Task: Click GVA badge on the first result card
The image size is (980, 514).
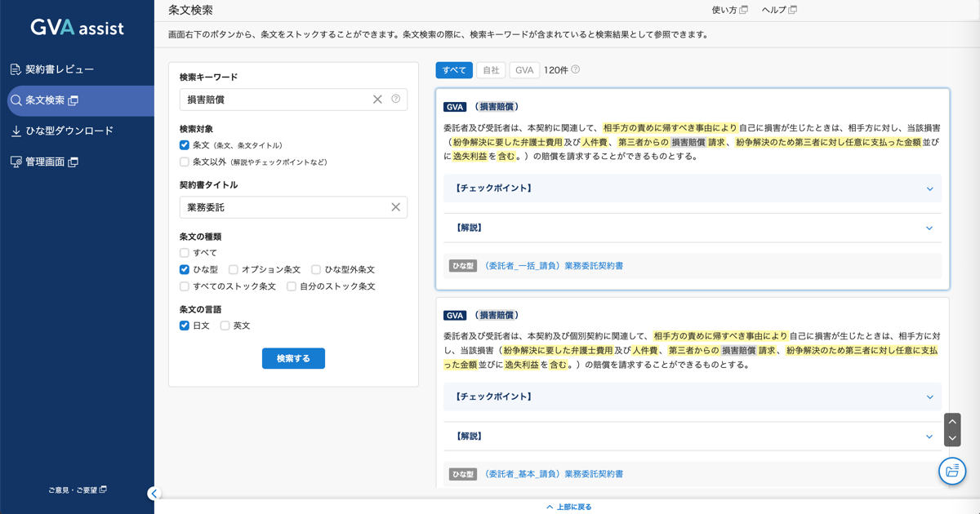Action: coord(455,107)
